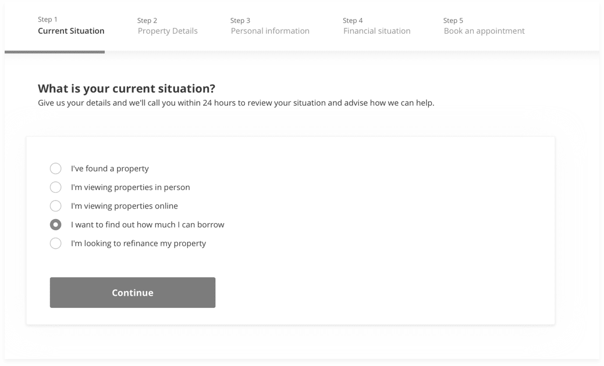Click the "Step 3" number label
Viewport: 604px width, 366px height.
[240, 20]
